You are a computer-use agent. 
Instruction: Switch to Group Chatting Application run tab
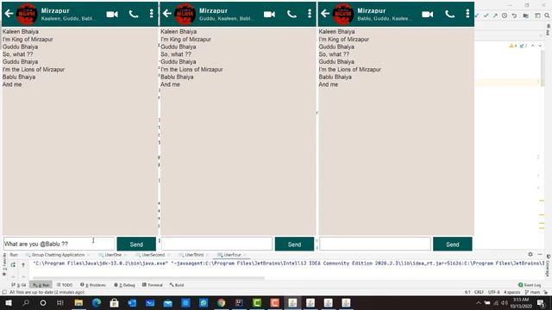pyautogui.click(x=58, y=255)
